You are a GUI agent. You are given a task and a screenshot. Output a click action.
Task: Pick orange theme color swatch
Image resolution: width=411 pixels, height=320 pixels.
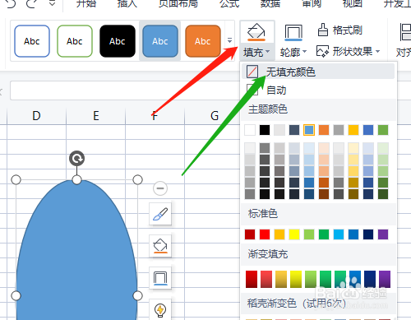click(x=324, y=130)
